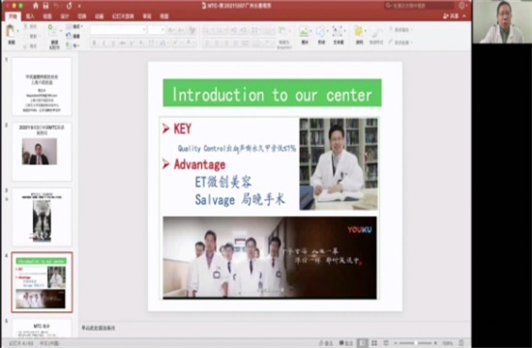532x348 pixels.
Task: Click the Home icon in title bar
Action: coord(36,6)
